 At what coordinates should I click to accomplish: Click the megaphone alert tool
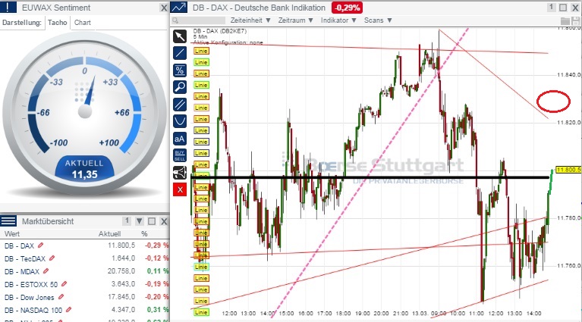(x=180, y=173)
